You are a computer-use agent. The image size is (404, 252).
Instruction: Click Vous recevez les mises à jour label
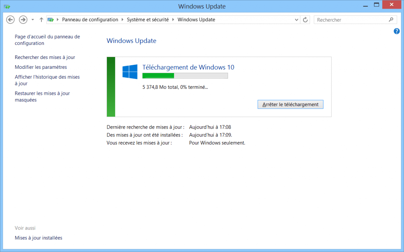(139, 143)
